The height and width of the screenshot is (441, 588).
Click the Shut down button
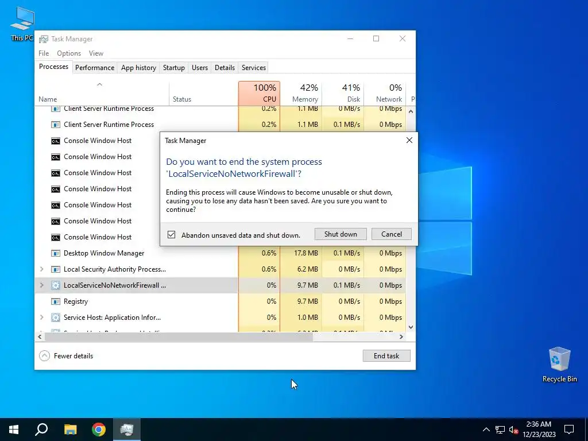pos(341,234)
